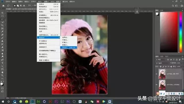
Task: Click the Home icon in options bar
Action: point(3,6)
